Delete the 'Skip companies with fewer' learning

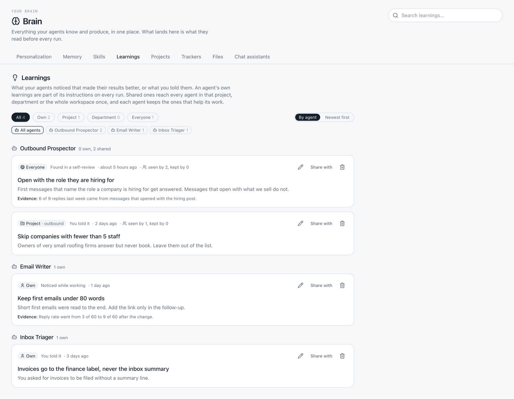342,223
